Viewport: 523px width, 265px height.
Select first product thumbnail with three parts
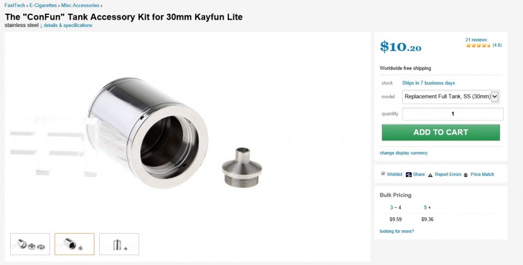click(x=30, y=244)
